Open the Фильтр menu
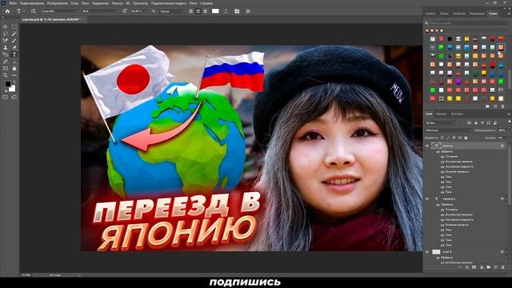The image size is (512, 288). [117, 3]
